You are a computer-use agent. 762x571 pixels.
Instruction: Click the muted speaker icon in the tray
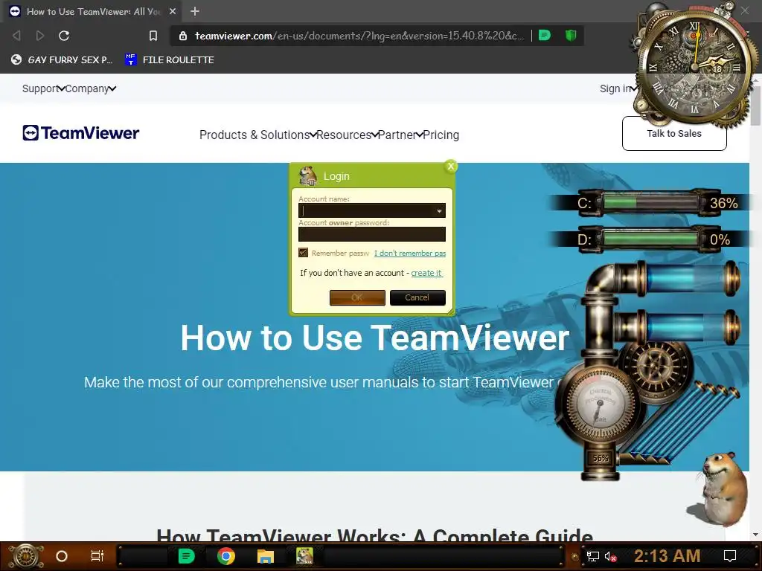pyautogui.click(x=610, y=556)
